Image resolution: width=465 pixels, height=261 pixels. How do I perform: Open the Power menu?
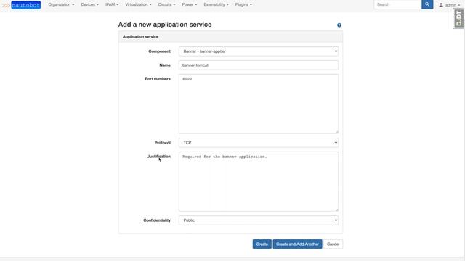[189, 5]
